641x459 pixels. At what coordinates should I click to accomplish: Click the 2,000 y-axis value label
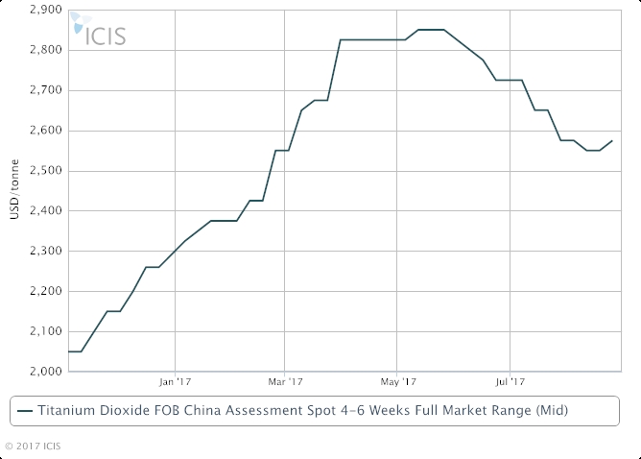coord(47,372)
